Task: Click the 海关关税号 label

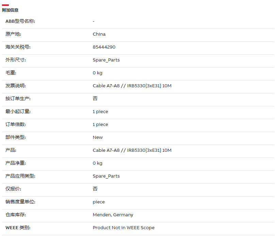Action: 18,47
